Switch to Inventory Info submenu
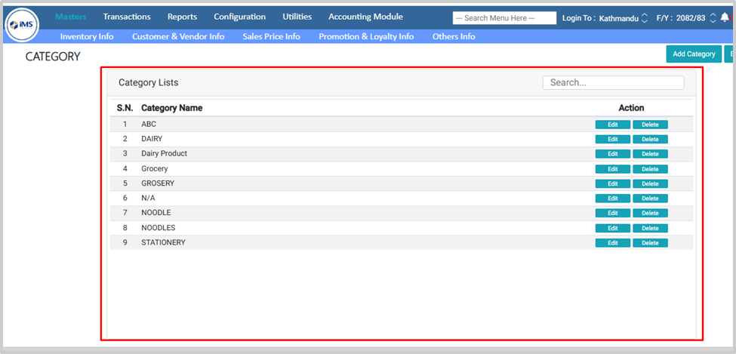Screen dimensions: 736x354 click(87, 36)
